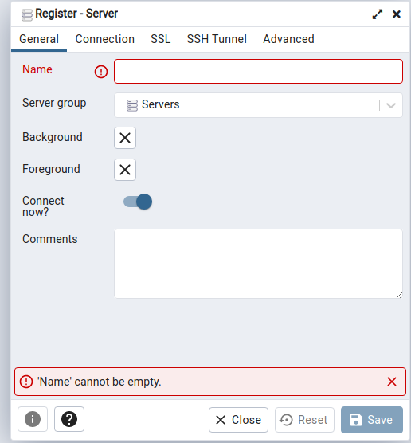This screenshot has height=443, width=411.
Task: Click the Save button
Action: [372, 420]
